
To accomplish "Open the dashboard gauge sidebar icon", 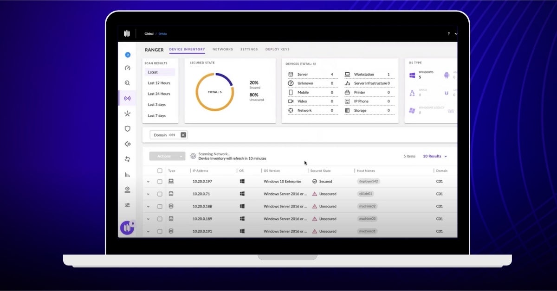I will 127,68.
